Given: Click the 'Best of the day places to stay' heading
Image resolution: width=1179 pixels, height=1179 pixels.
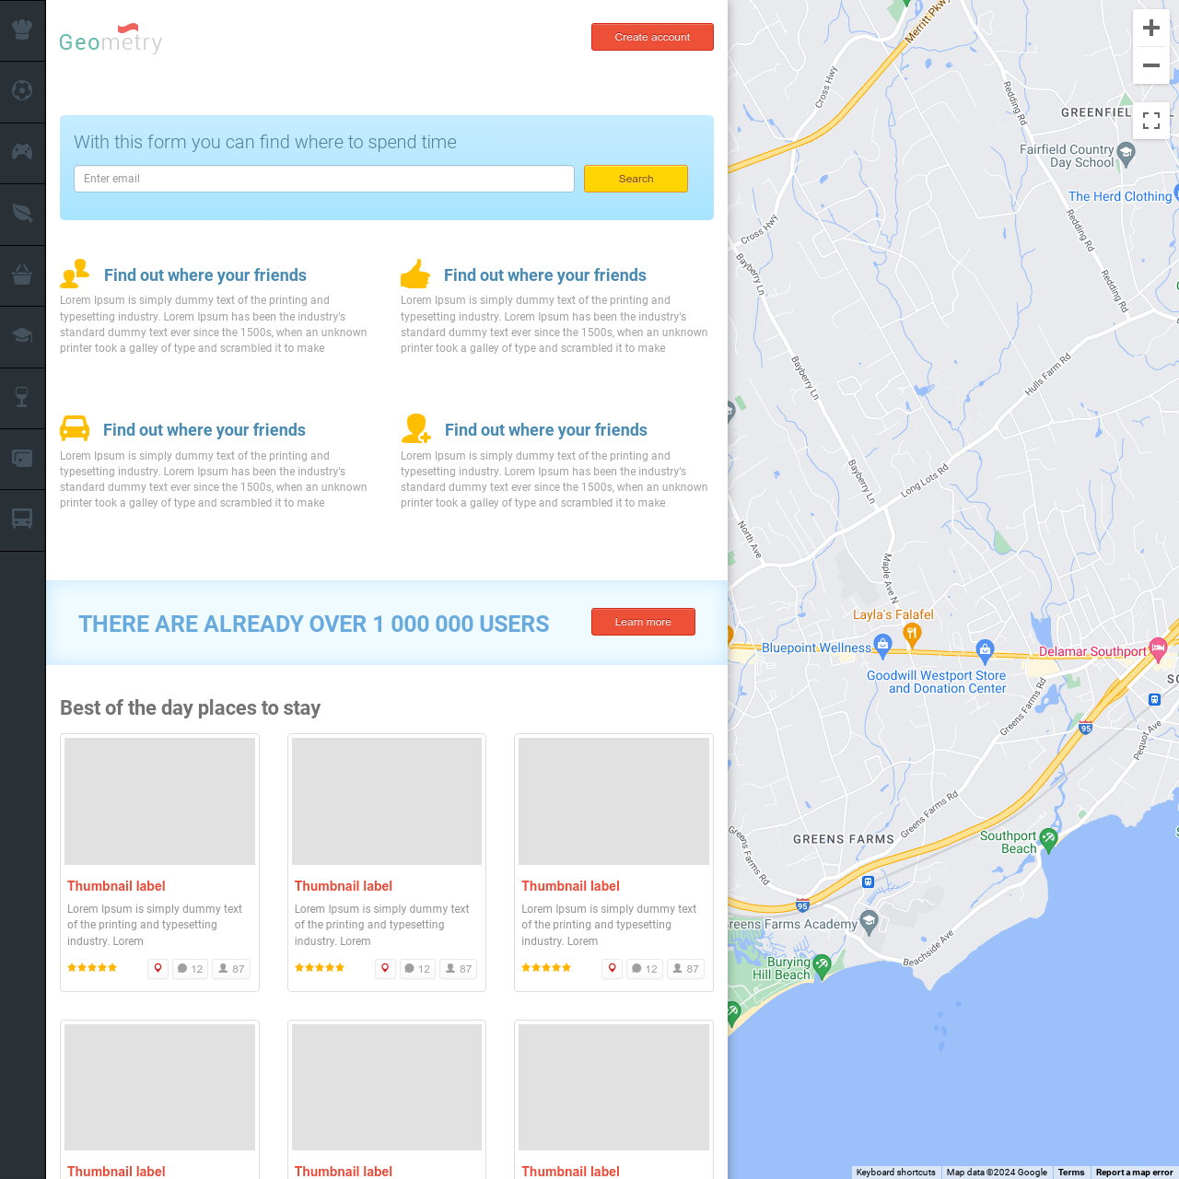Looking at the screenshot, I should point(190,707).
